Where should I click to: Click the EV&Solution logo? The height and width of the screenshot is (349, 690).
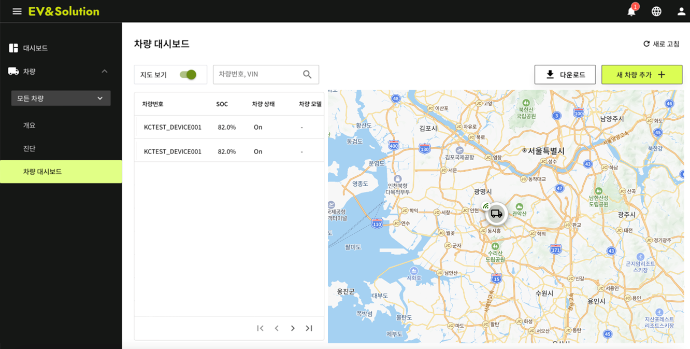(64, 11)
